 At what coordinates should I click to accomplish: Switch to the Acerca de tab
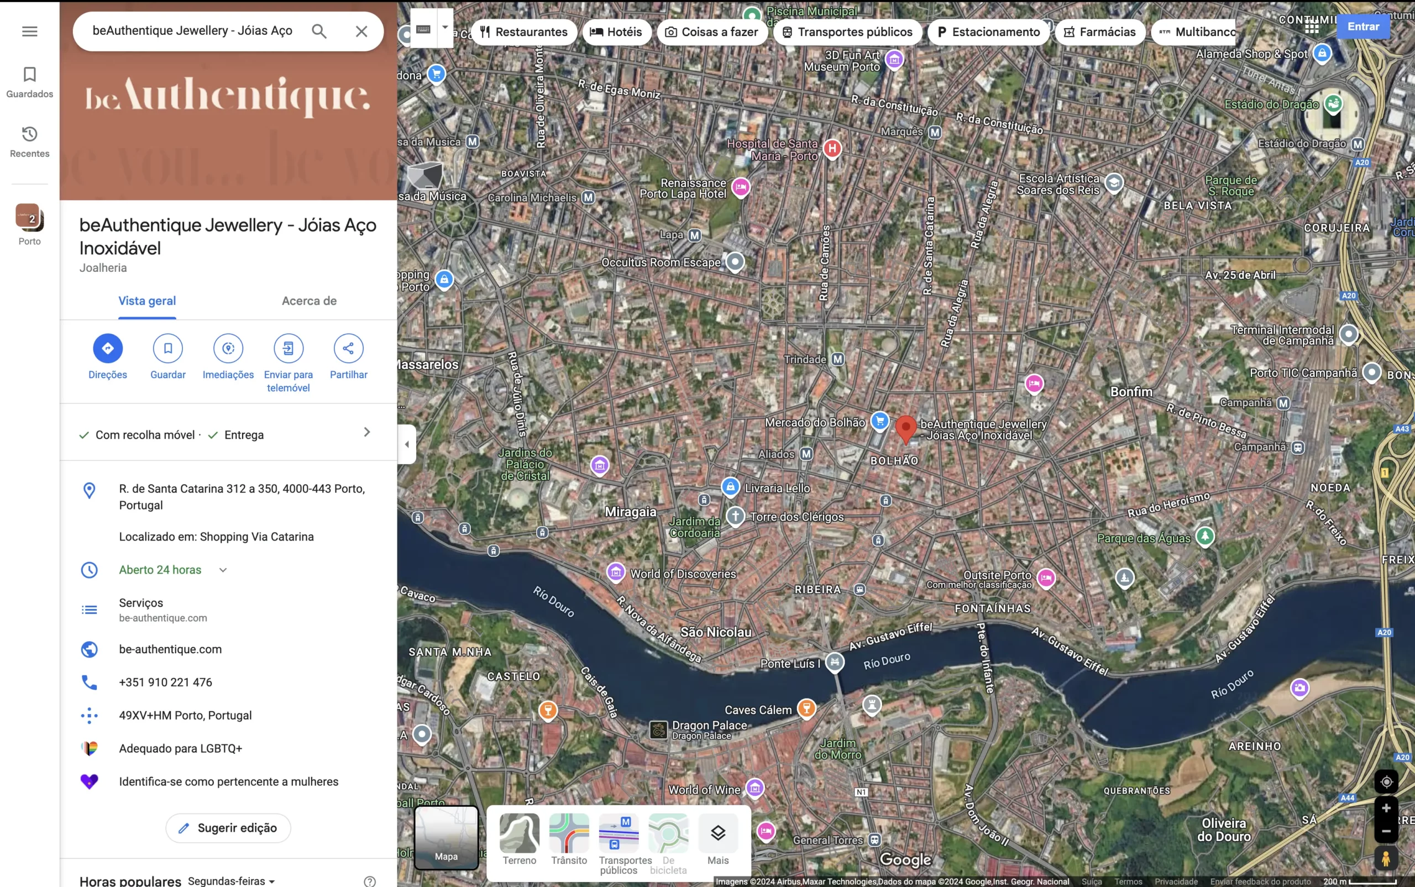click(309, 301)
